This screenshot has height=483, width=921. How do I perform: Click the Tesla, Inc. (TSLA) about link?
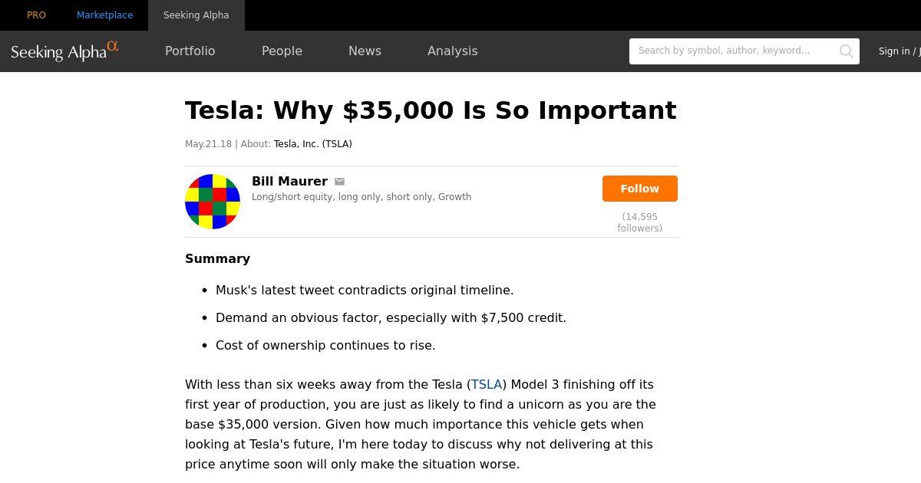(x=312, y=144)
